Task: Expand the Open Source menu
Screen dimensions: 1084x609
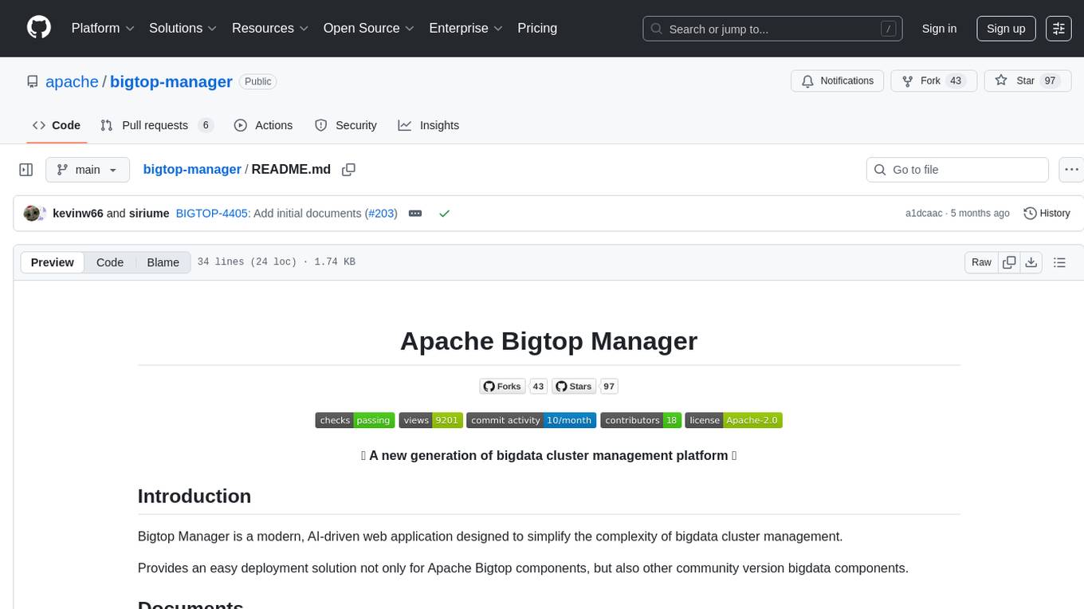Action: click(x=368, y=28)
